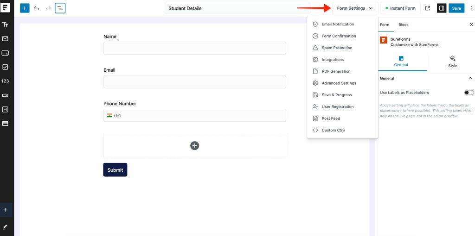Click the Email input field
The height and width of the screenshot is (236, 475).
point(194,81)
